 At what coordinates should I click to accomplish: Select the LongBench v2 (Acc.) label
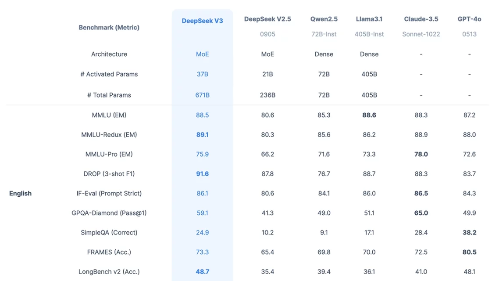pyautogui.click(x=109, y=271)
